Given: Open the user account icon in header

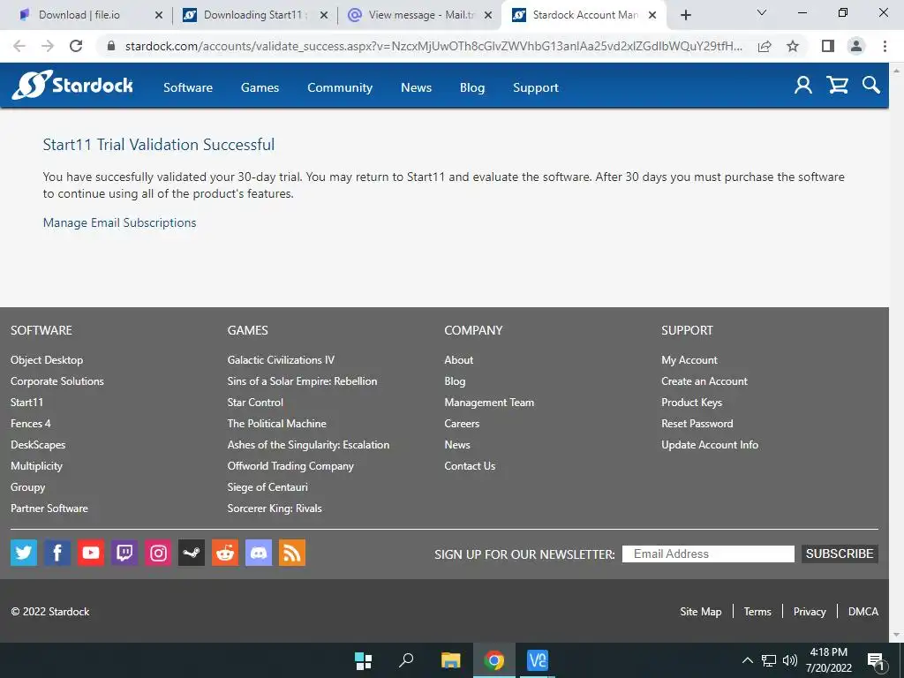Looking at the screenshot, I should pos(803,86).
